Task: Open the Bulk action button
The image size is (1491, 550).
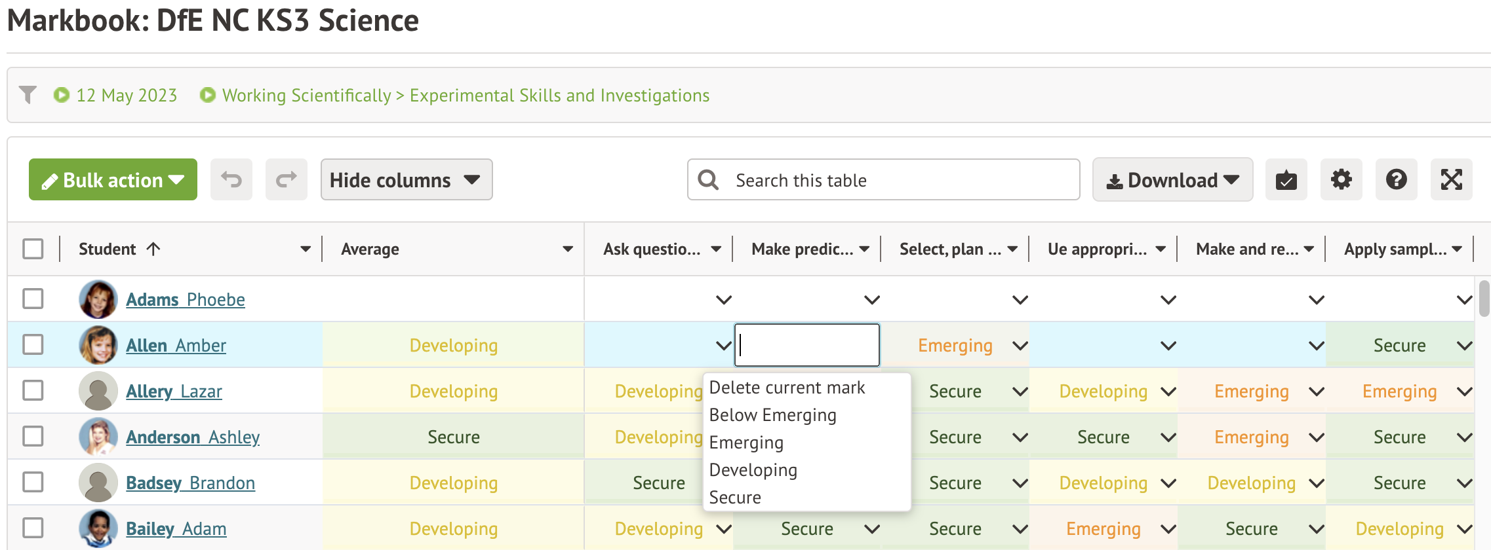Action: point(113,179)
